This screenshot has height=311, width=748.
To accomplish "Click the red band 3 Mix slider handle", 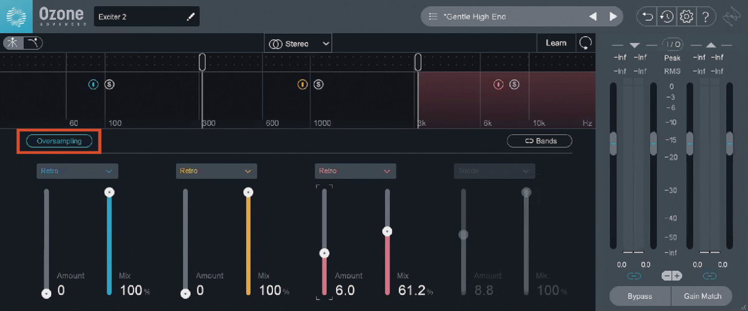I will [x=387, y=231].
